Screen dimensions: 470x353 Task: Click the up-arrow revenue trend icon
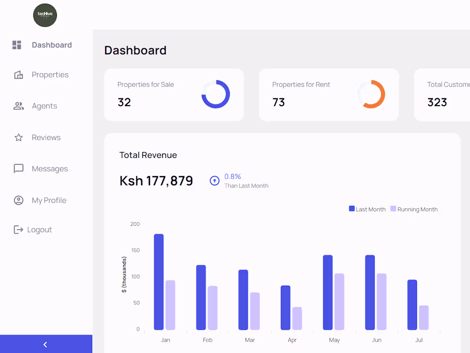(x=214, y=181)
